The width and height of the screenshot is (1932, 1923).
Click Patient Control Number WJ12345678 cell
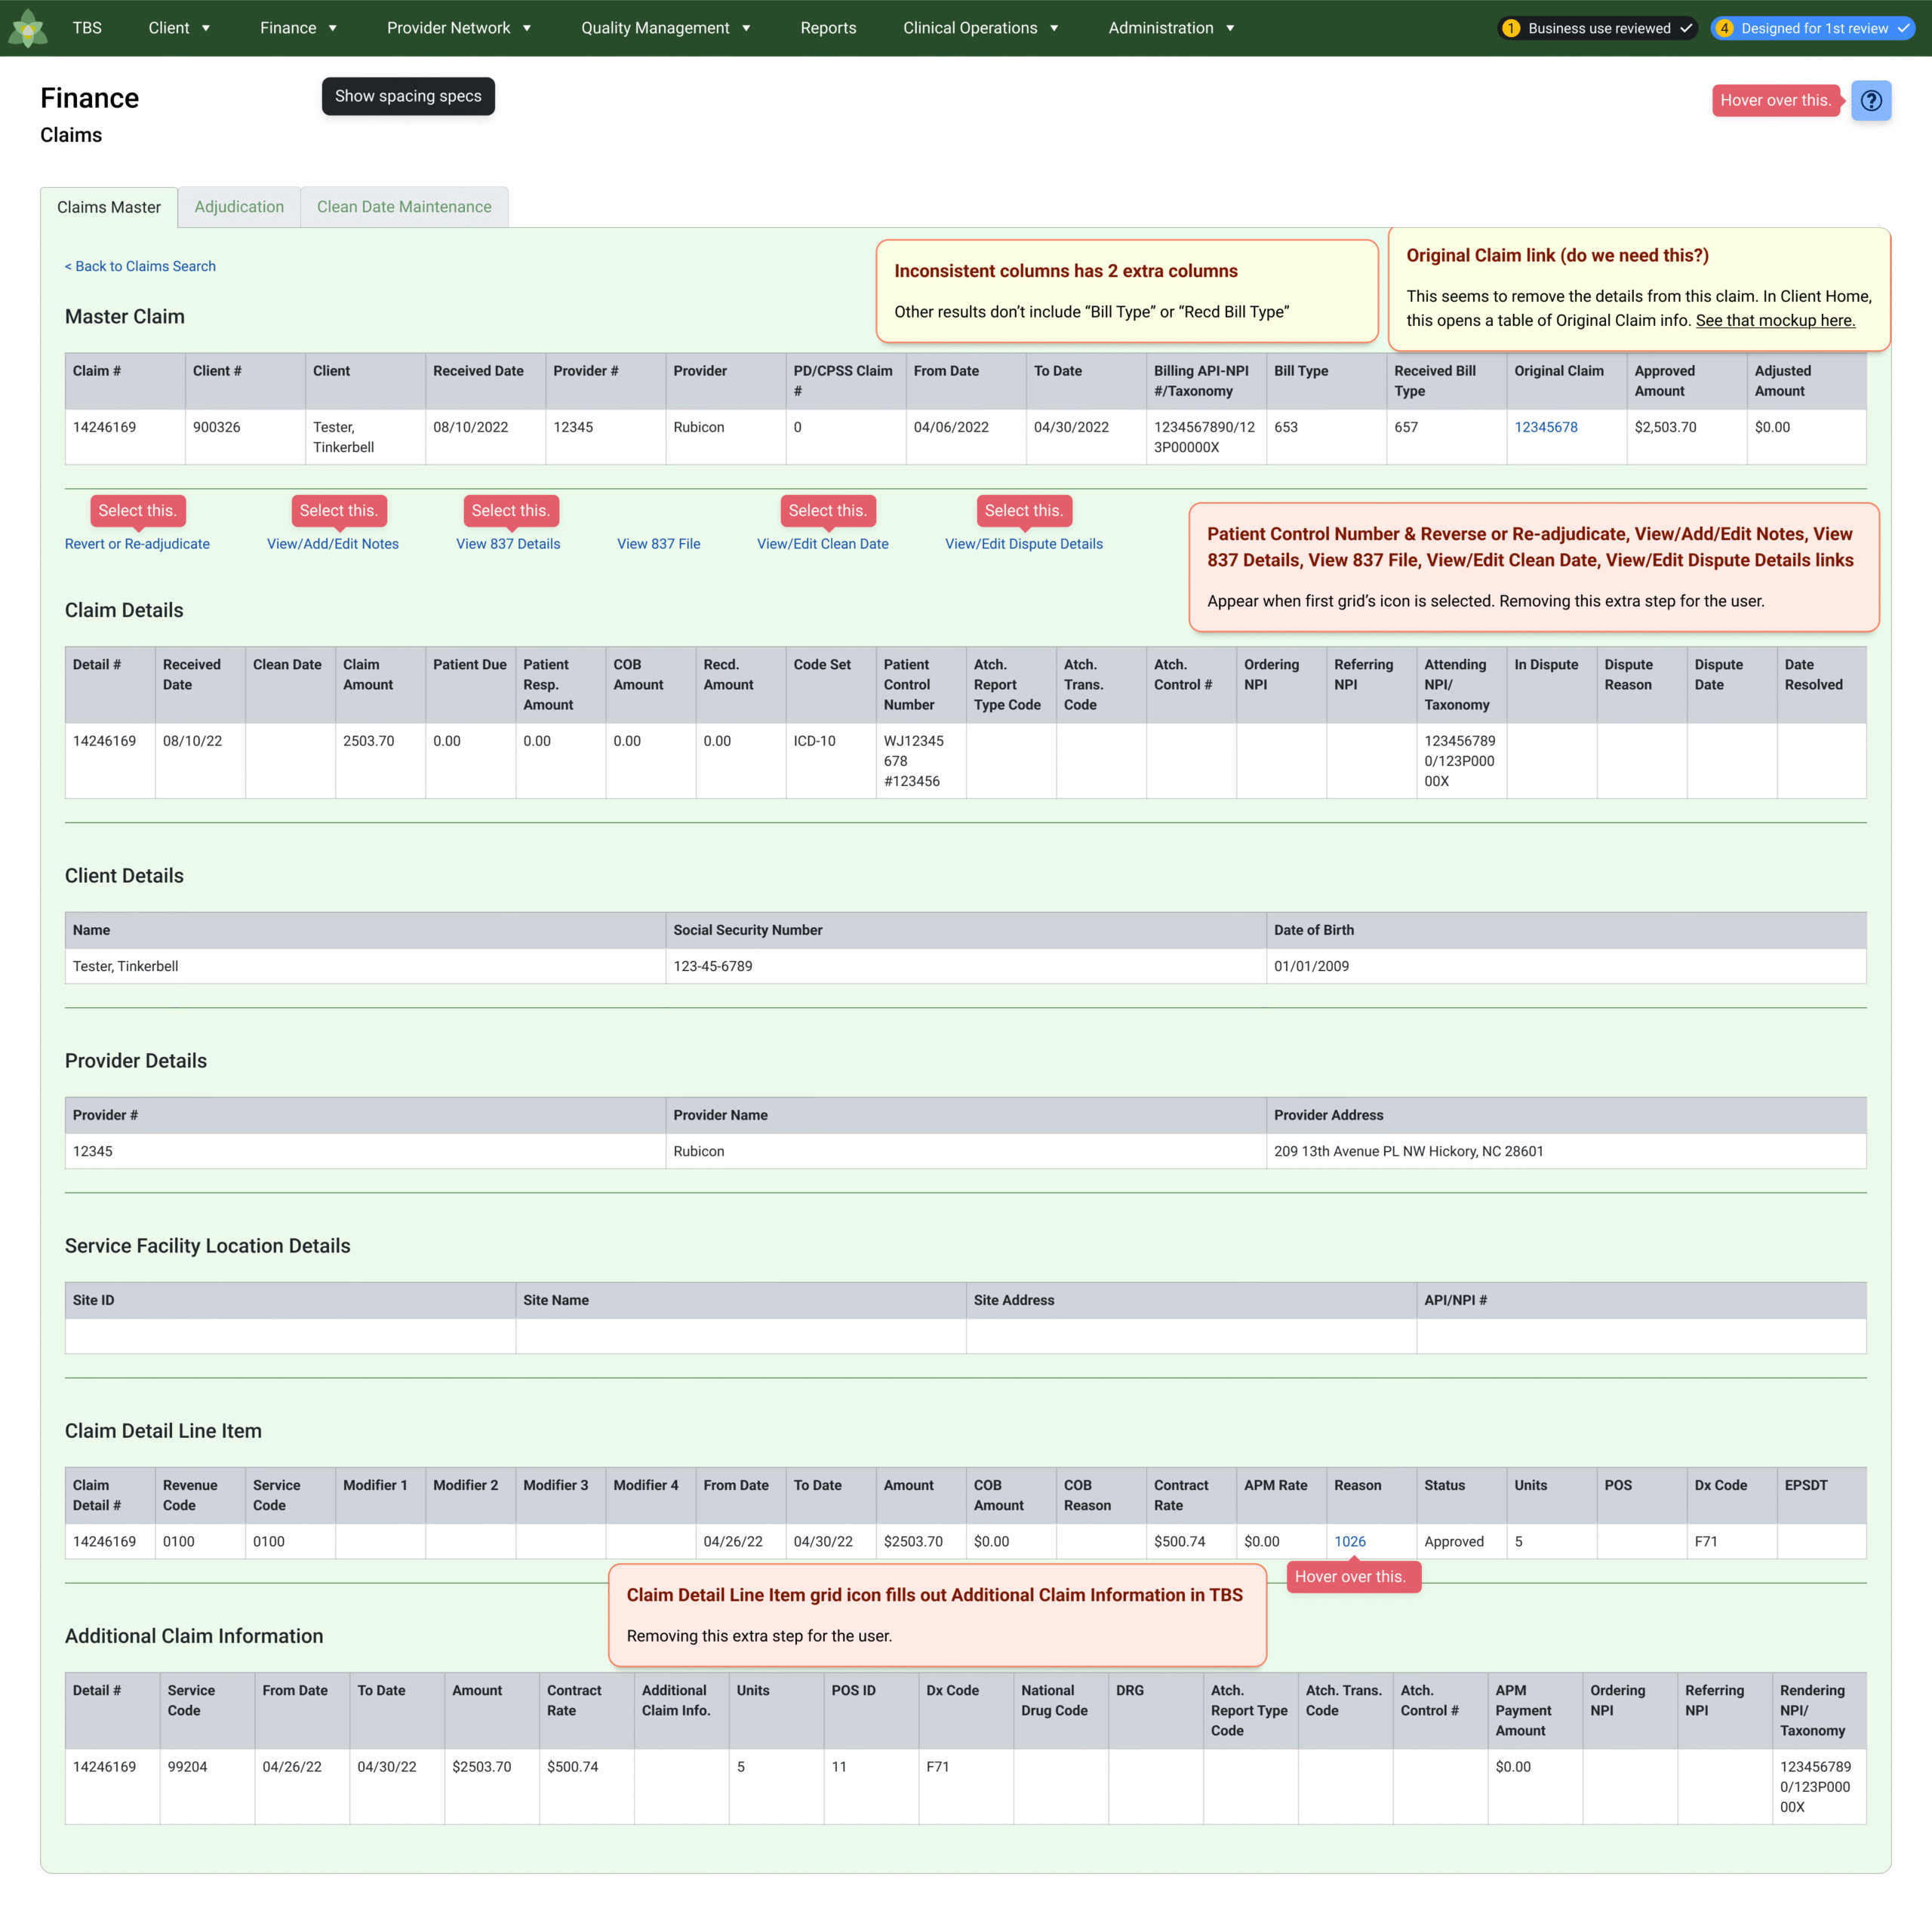click(921, 760)
